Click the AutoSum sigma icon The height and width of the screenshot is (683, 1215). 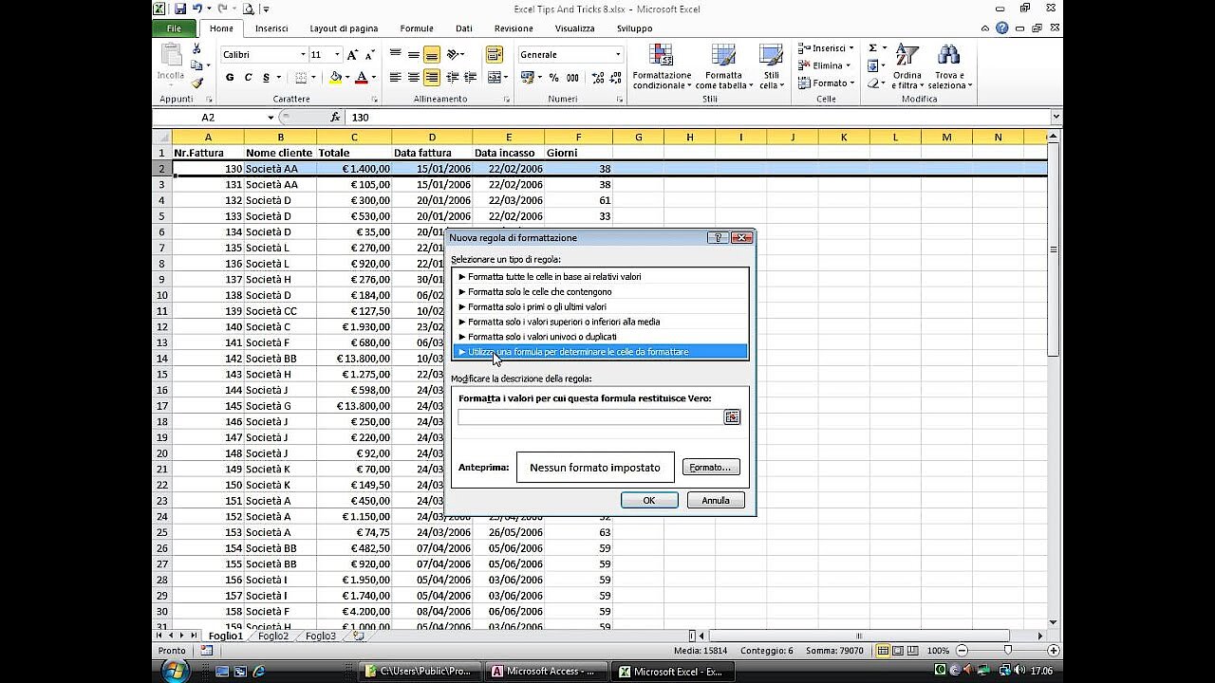tap(872, 48)
